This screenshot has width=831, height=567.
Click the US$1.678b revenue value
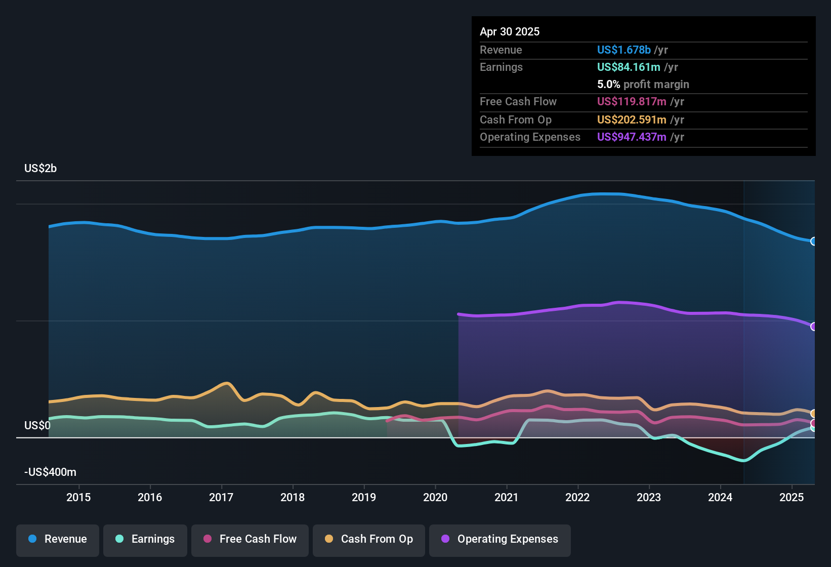pyautogui.click(x=624, y=50)
